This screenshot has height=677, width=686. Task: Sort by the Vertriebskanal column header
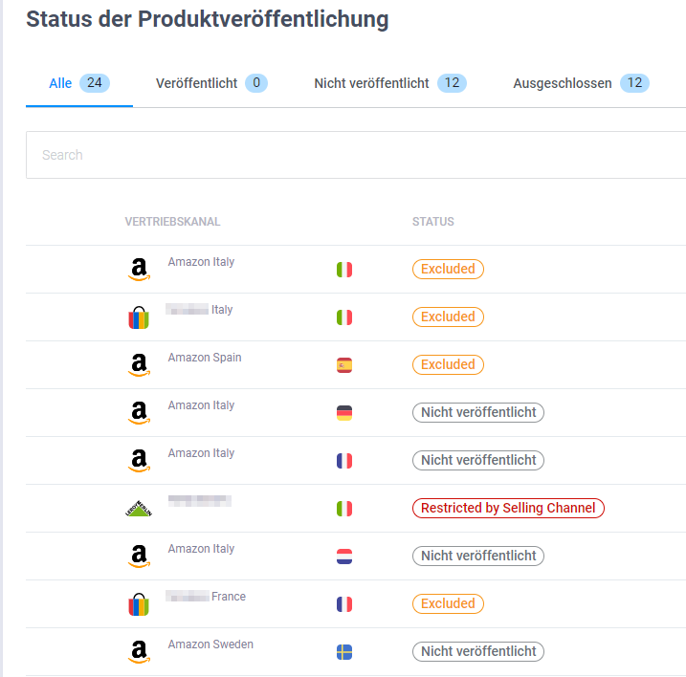tap(172, 222)
